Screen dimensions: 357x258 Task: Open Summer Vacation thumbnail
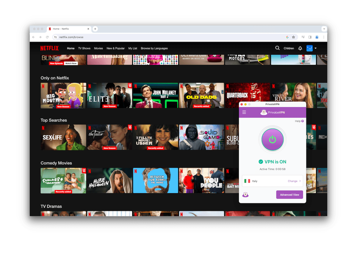coord(63,181)
